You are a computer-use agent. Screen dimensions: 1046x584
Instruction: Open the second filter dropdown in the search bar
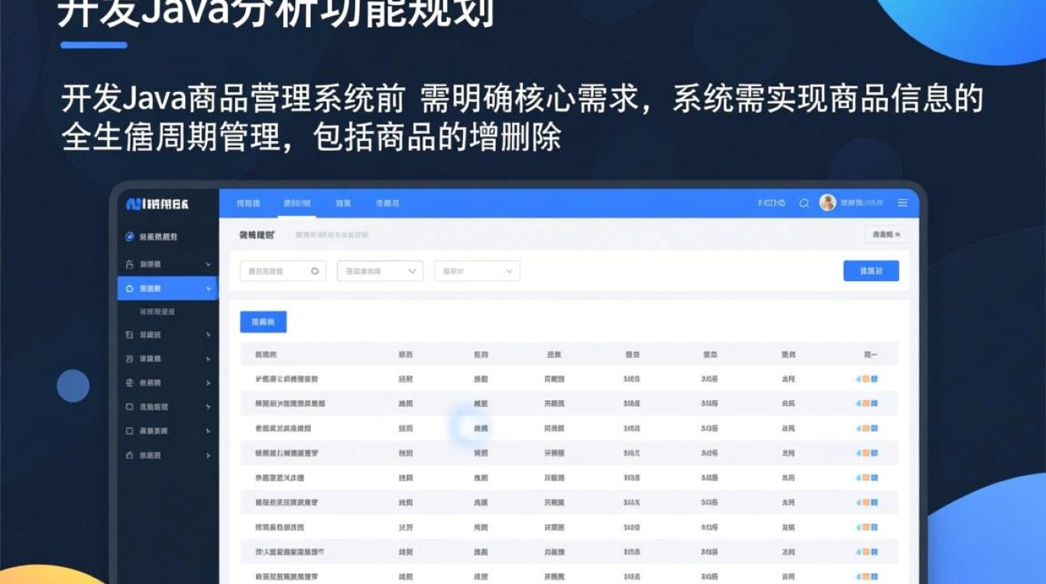[x=379, y=270]
